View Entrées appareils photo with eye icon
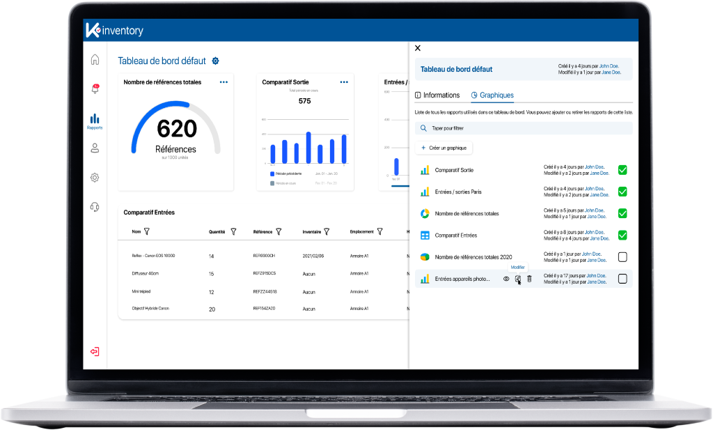 pos(506,279)
